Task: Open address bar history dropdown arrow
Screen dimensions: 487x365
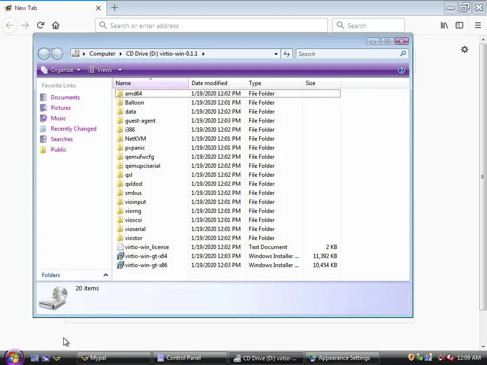Action: pyautogui.click(x=276, y=54)
